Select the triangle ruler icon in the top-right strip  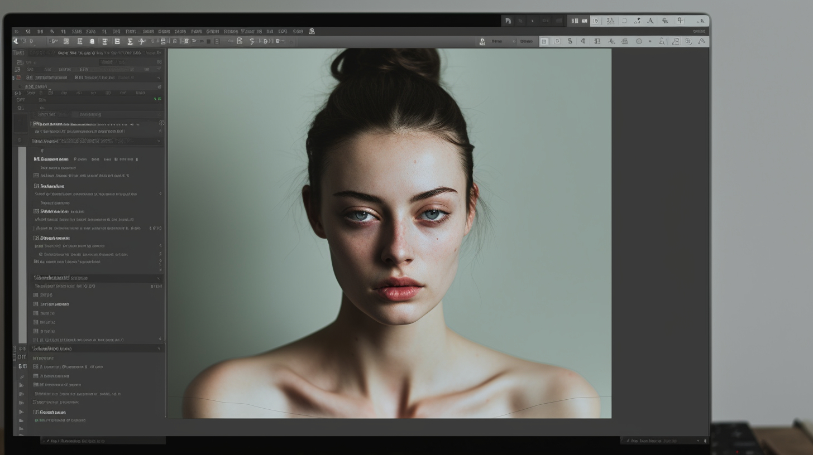coord(610,21)
